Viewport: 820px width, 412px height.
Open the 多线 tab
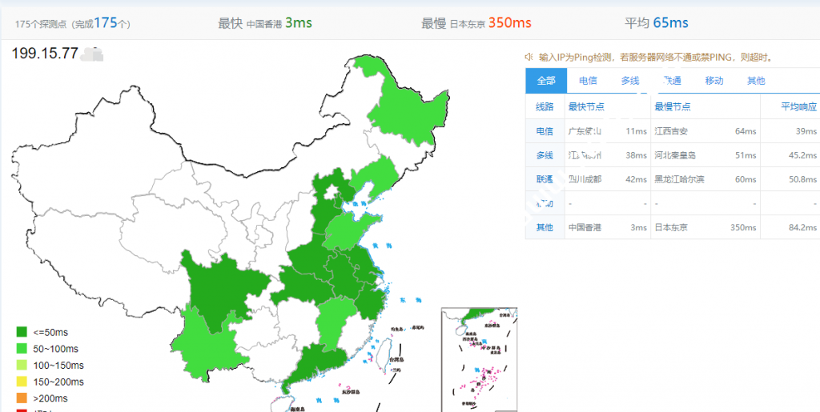click(630, 81)
